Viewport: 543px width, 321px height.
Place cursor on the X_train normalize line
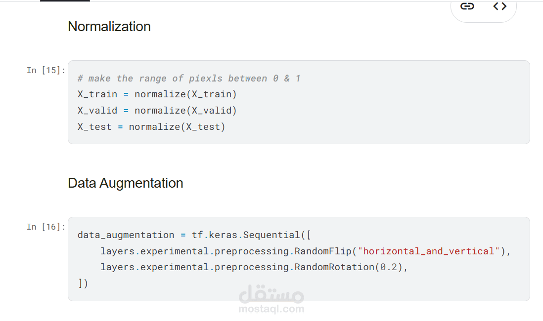point(157,94)
